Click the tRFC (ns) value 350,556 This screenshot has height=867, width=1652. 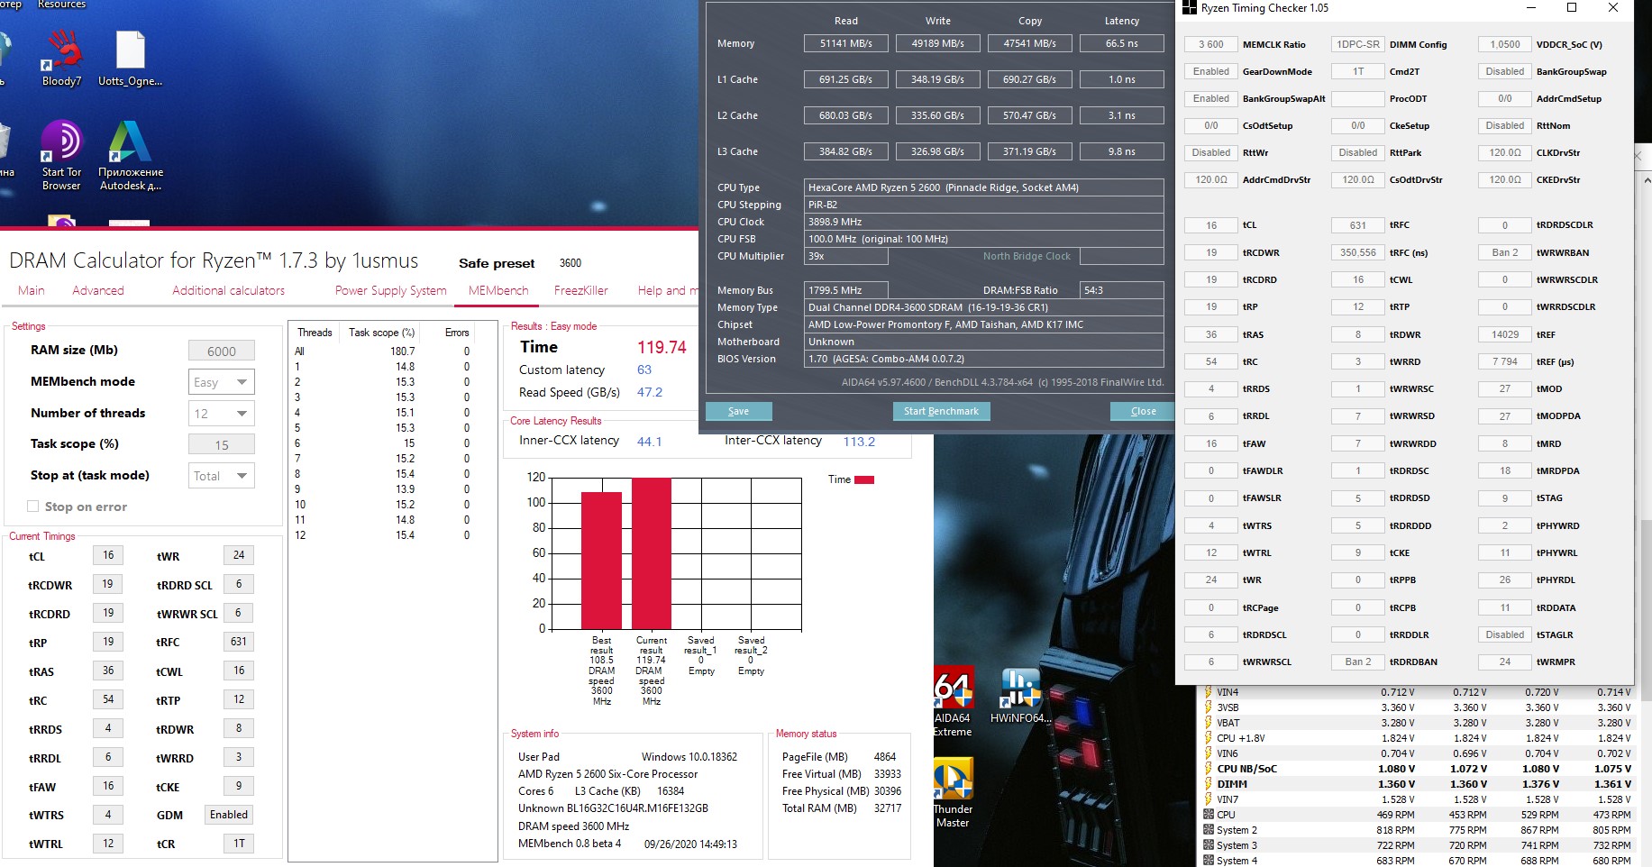coord(1358,252)
